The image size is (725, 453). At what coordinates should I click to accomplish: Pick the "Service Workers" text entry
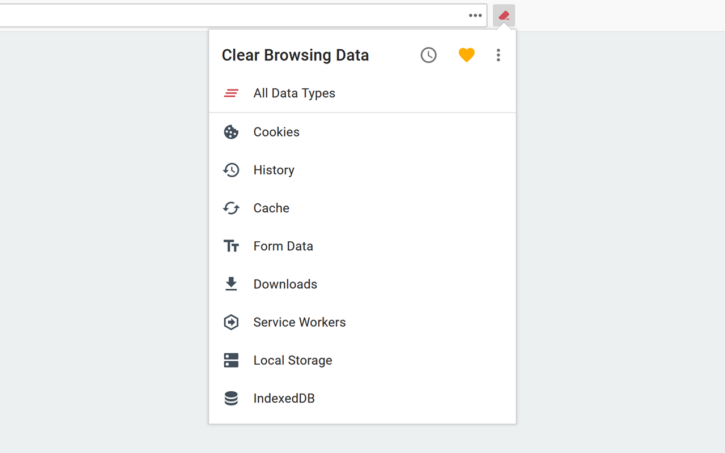tap(300, 322)
